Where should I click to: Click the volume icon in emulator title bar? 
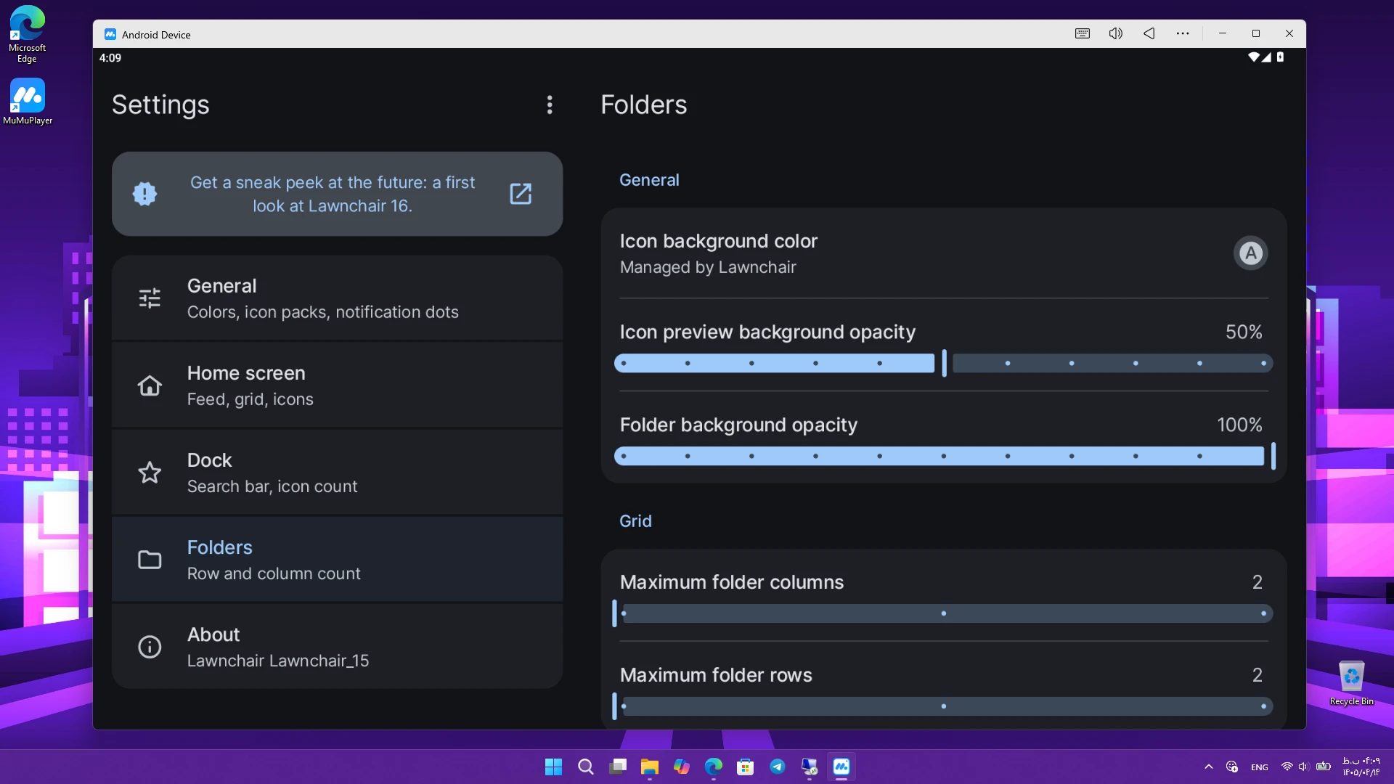click(x=1116, y=33)
